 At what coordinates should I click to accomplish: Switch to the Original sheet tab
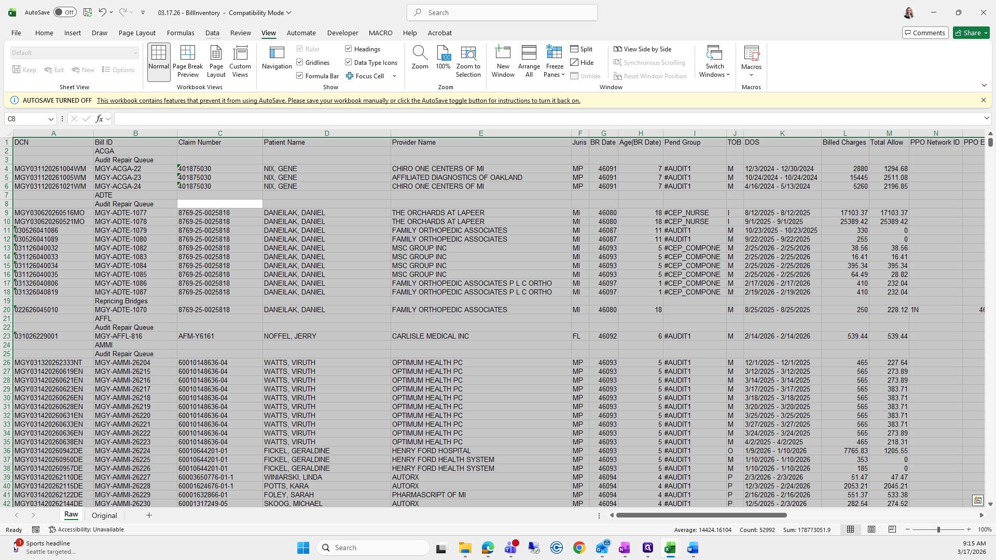pyautogui.click(x=104, y=515)
